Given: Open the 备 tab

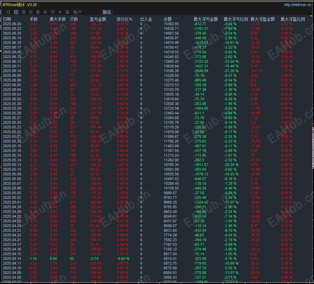Looking at the screenshot, I should tap(68, 12).
